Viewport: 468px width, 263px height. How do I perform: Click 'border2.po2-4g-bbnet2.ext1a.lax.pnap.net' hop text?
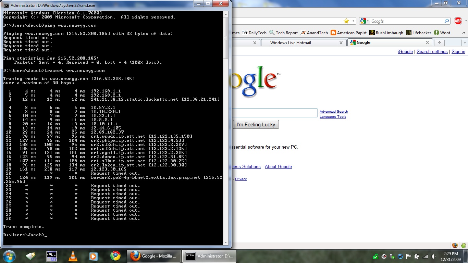coord(146,177)
